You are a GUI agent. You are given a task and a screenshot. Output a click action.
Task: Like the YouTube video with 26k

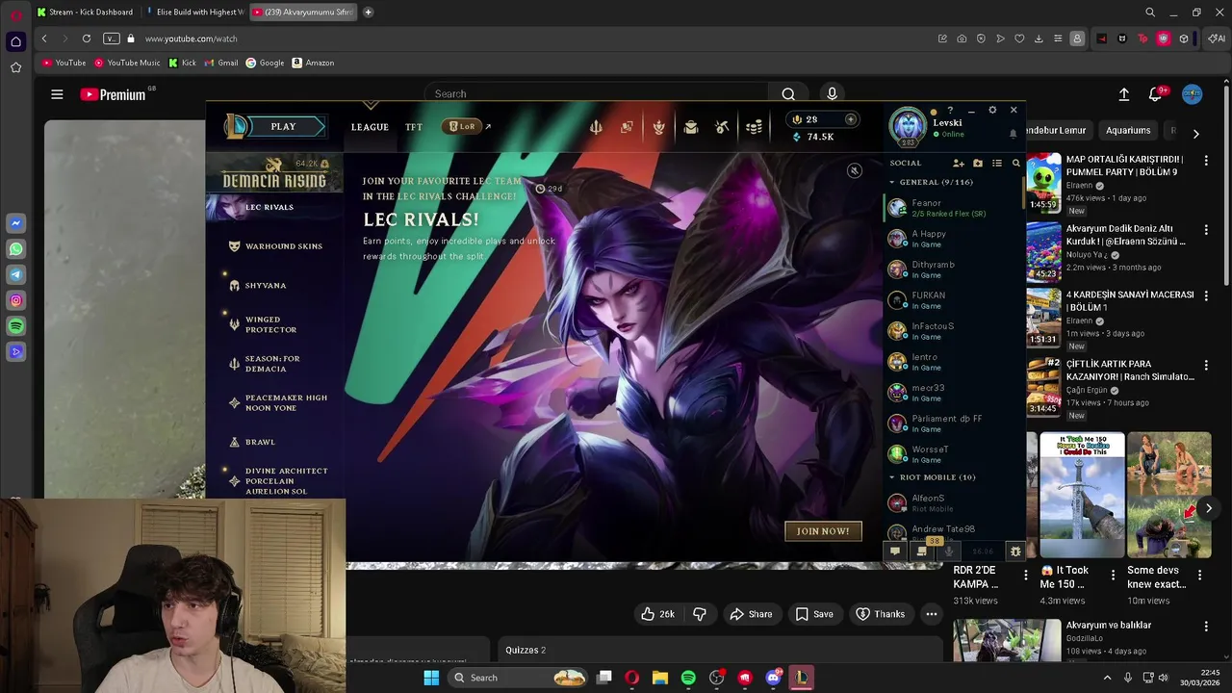(657, 614)
